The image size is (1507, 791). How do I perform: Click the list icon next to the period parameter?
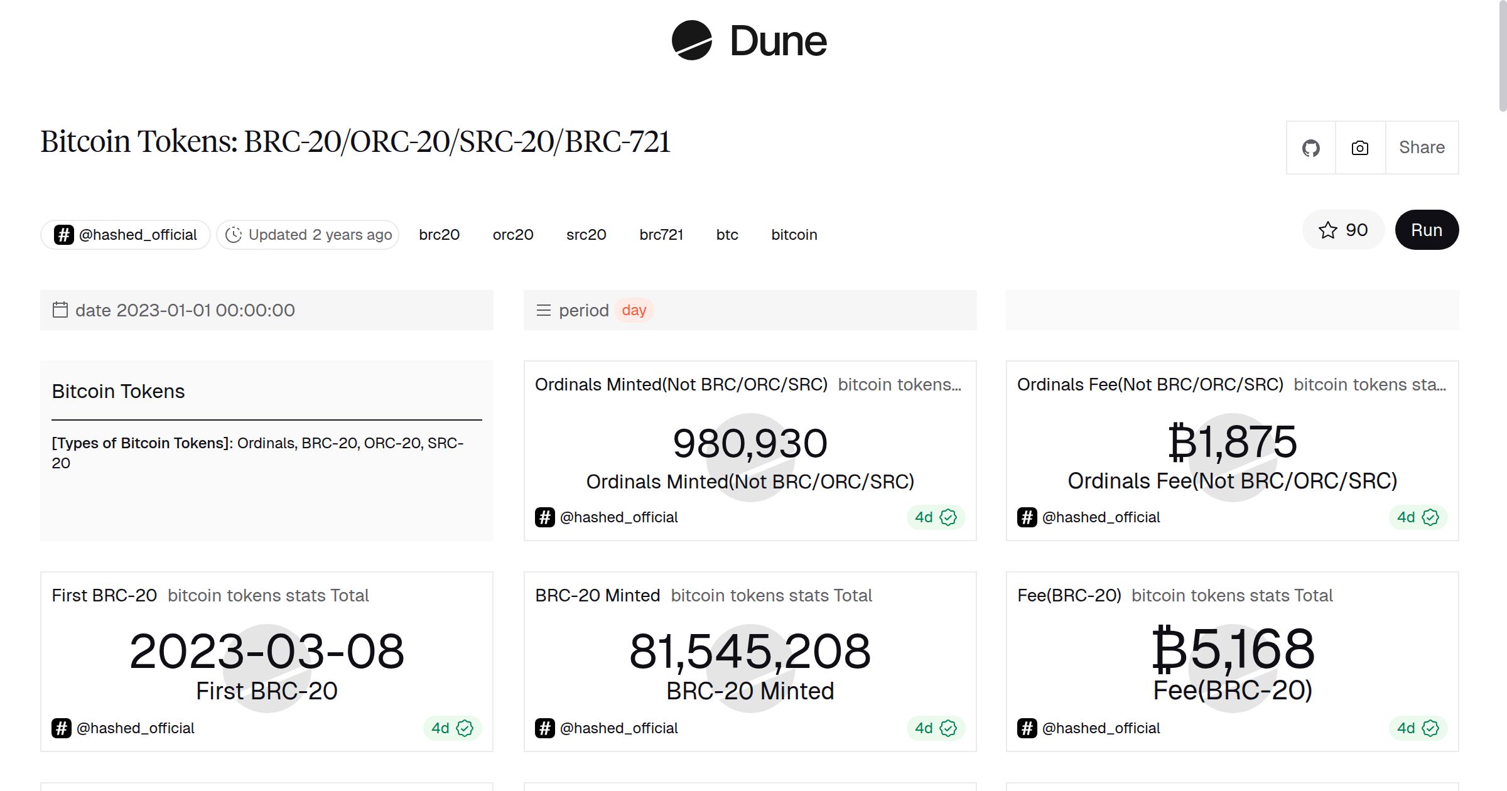point(544,309)
